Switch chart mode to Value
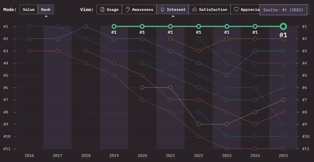The image size is (314, 162). (29, 9)
